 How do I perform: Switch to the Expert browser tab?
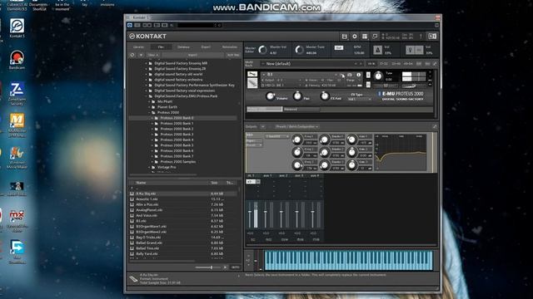[206, 47]
